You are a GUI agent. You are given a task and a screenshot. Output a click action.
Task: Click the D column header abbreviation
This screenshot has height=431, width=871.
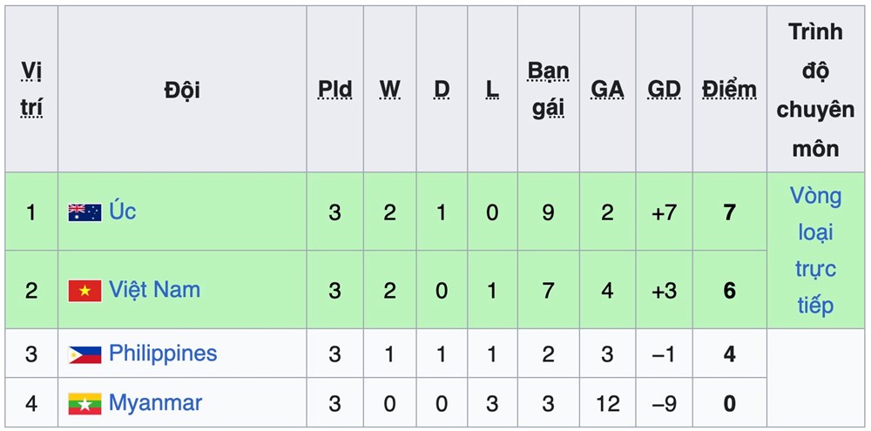[442, 89]
